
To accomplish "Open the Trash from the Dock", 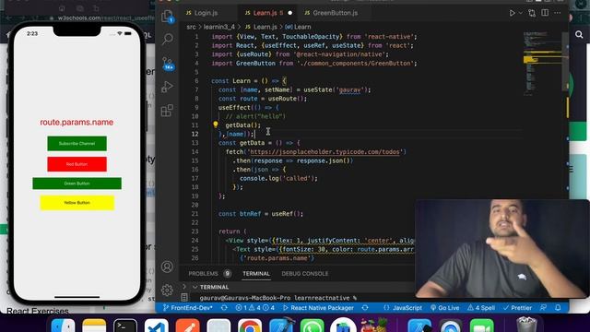I will (x=526, y=326).
